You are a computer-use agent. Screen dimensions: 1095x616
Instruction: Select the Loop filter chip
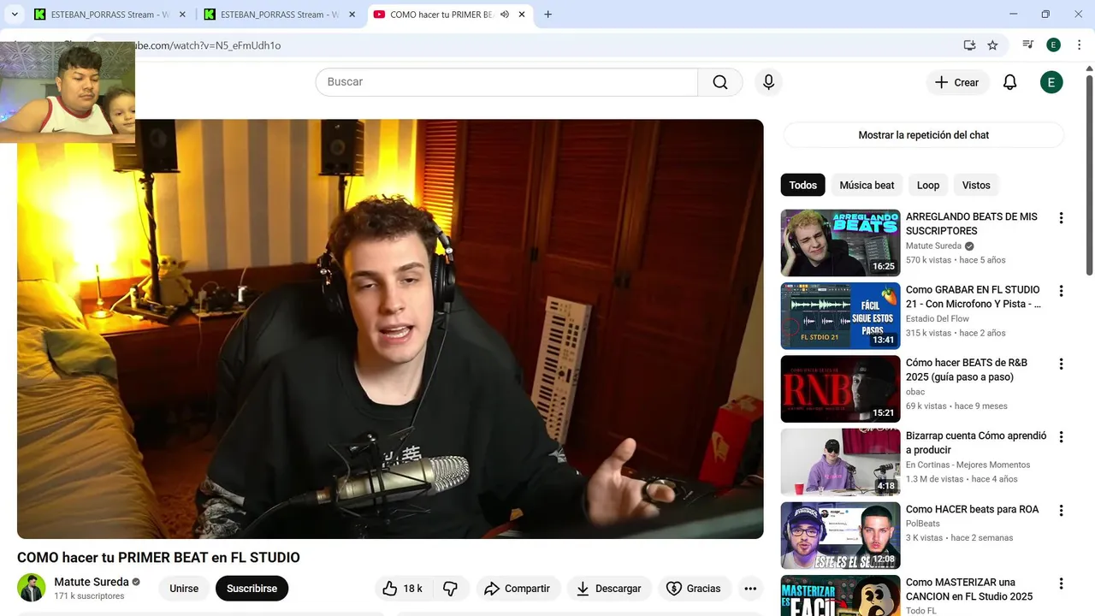928,185
